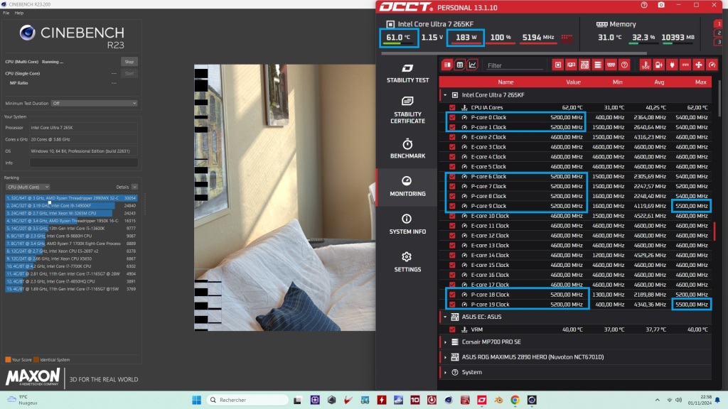
Task: Sort the sensor table by Value column
Action: 573,82
